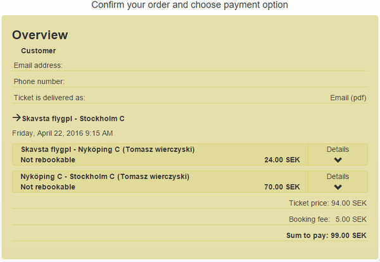Click the 70.00 SEK price

(282, 187)
